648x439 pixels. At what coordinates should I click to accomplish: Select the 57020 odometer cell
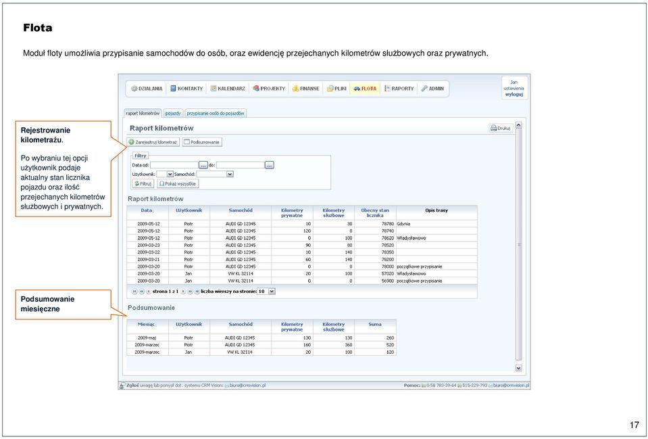pyautogui.click(x=375, y=273)
